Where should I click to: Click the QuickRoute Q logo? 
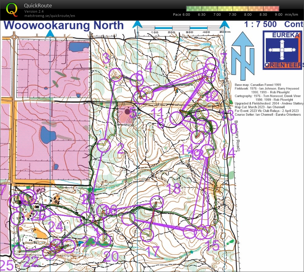point(12,9)
